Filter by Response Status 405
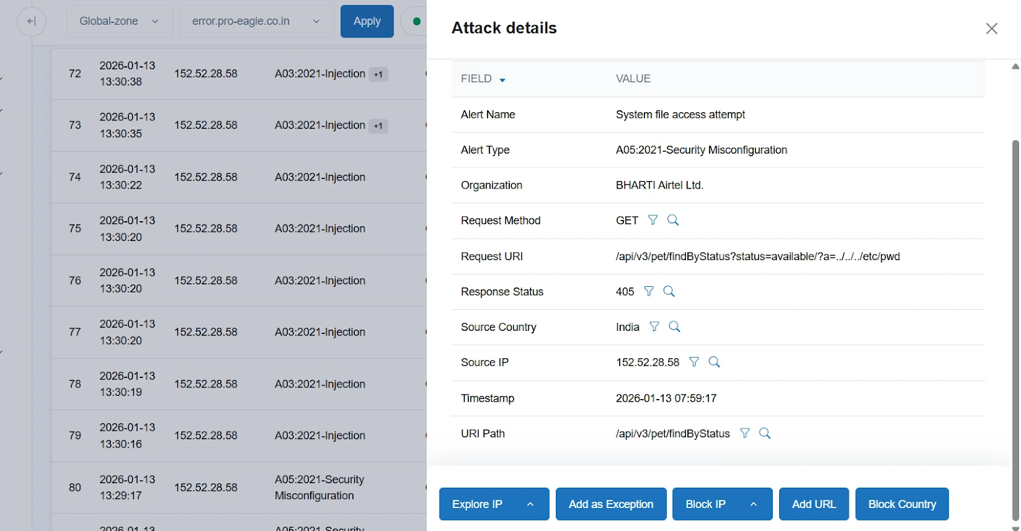 click(x=648, y=291)
